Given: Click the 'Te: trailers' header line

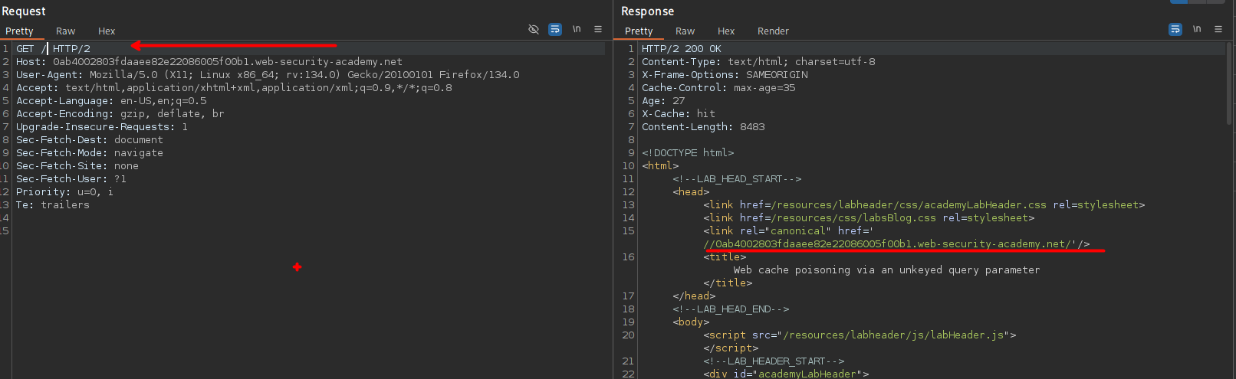Looking at the screenshot, I should coord(53,204).
